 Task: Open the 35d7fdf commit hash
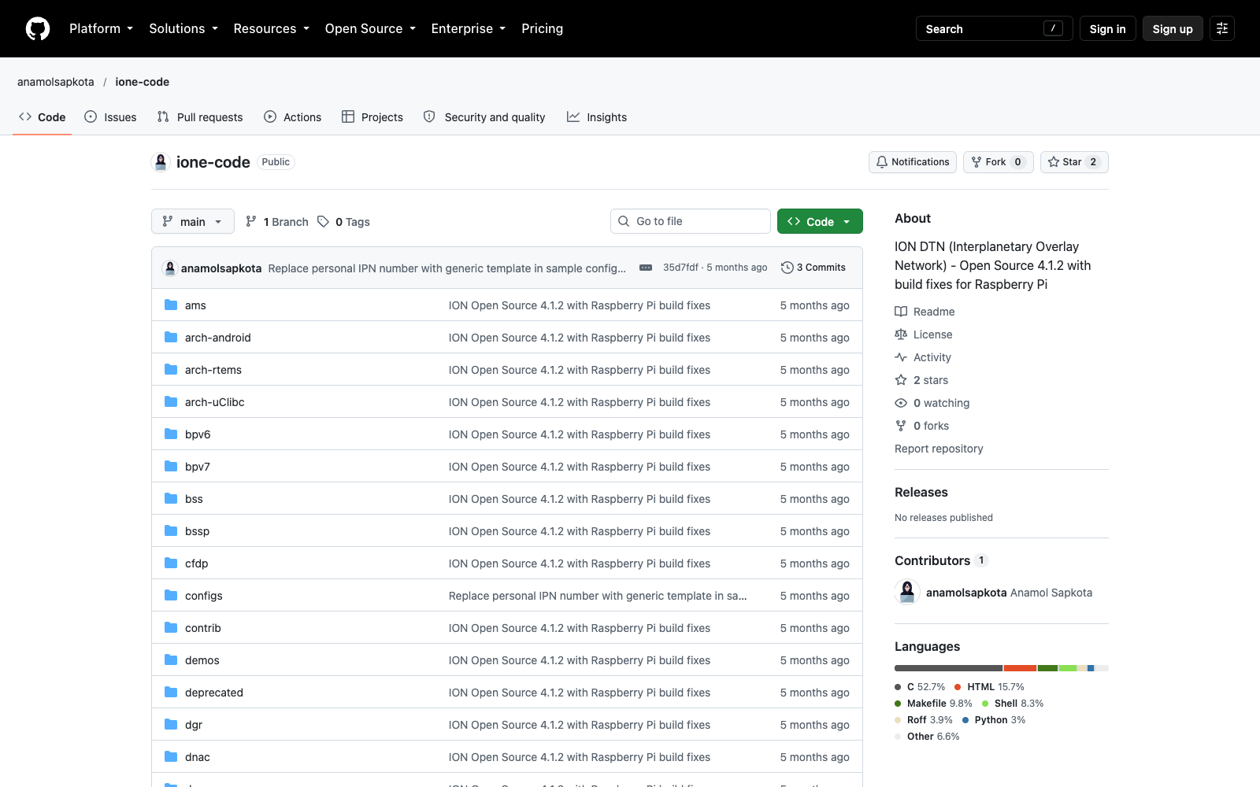680,268
